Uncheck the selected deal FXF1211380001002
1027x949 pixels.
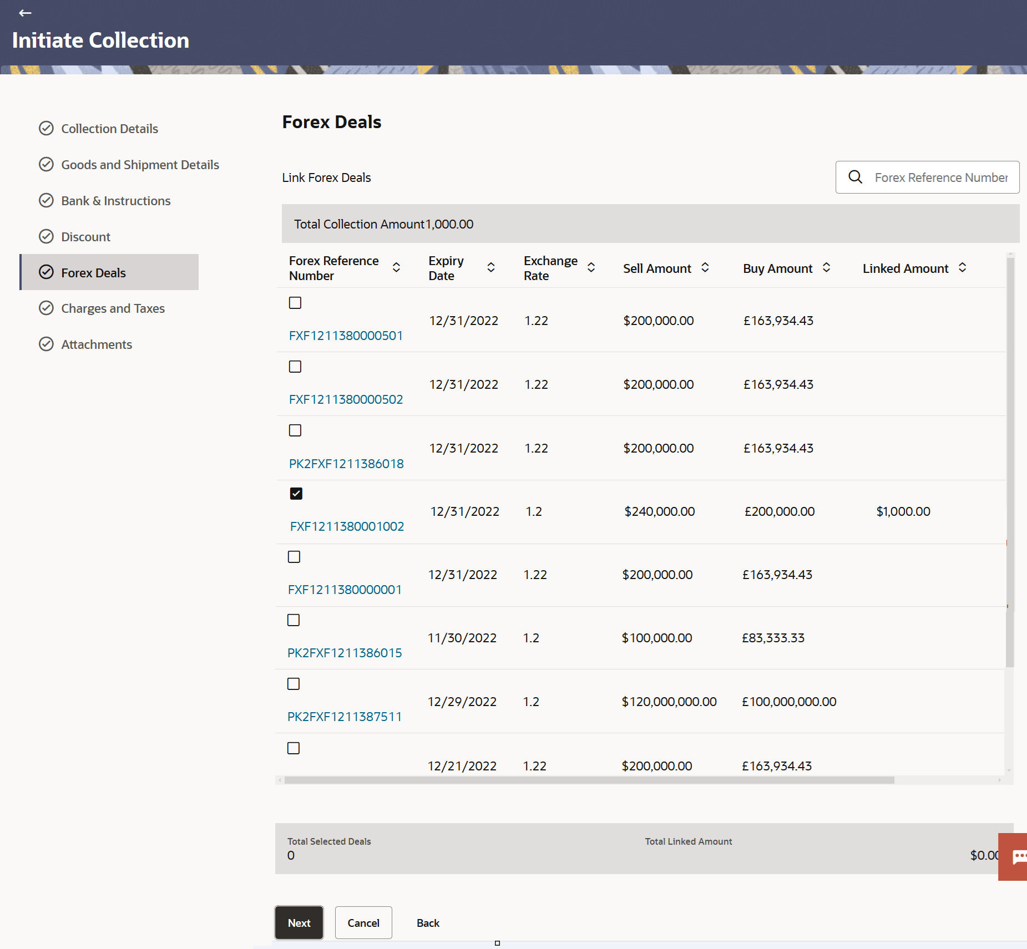296,494
